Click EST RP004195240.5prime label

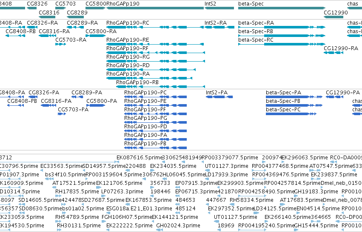coord(266,226)
